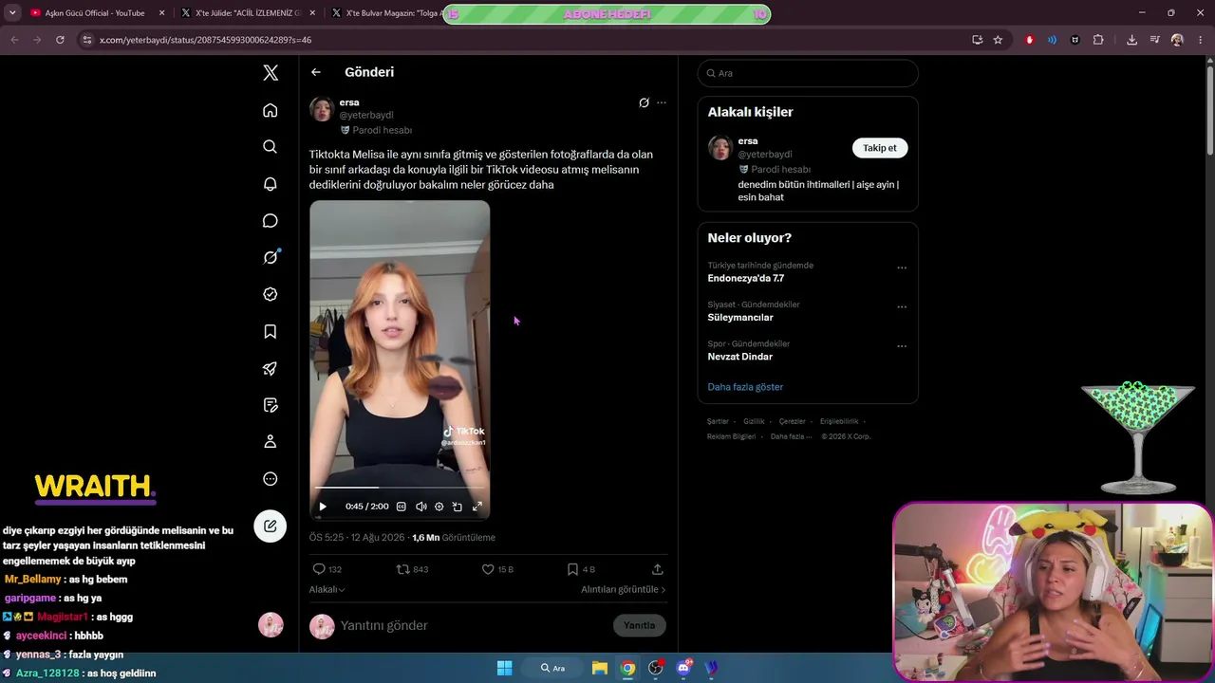Image resolution: width=1215 pixels, height=683 pixels.
Task: Click the Ara search box on X
Action: (x=808, y=73)
